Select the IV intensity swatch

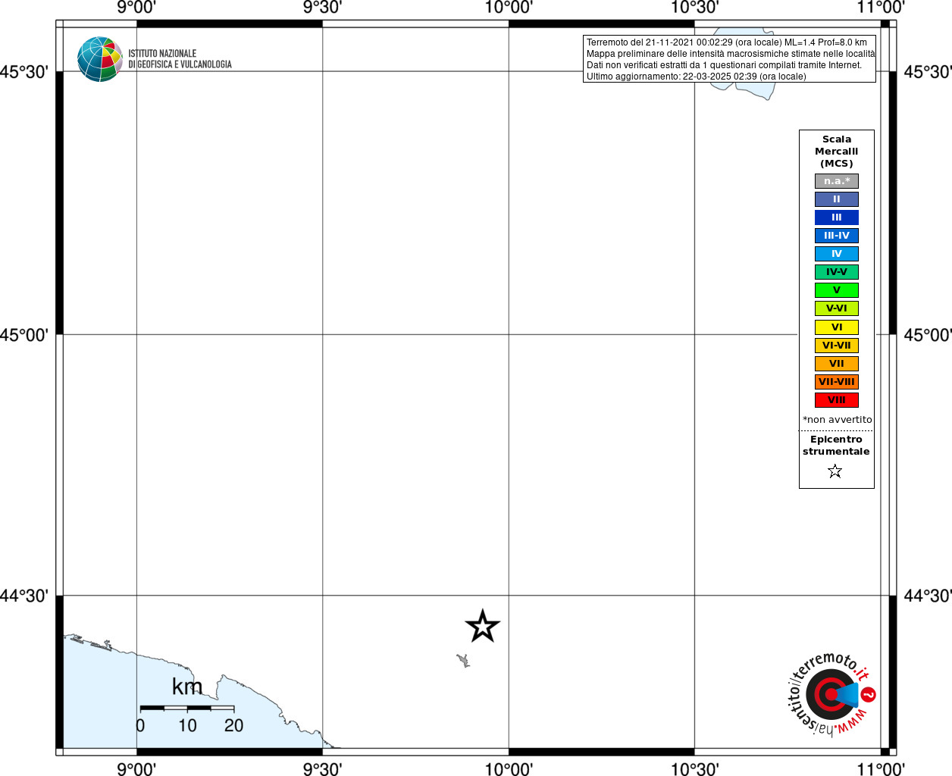tap(837, 254)
